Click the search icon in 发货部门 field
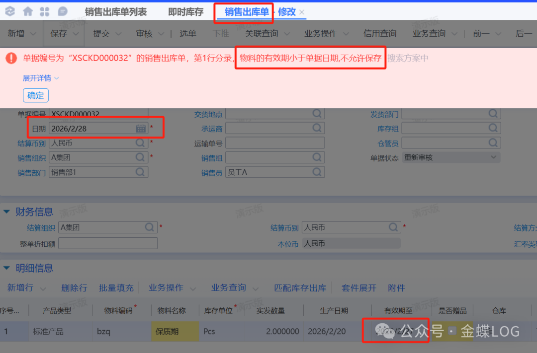Viewport: 537px width, 353px height. (493, 114)
